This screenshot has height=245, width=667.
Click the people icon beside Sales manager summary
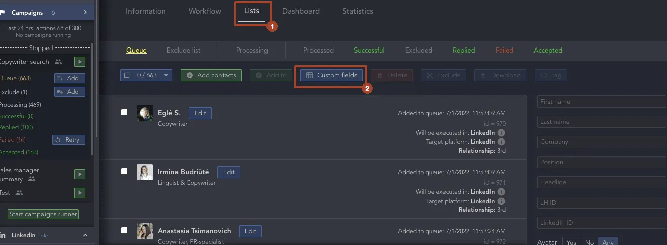(32, 179)
